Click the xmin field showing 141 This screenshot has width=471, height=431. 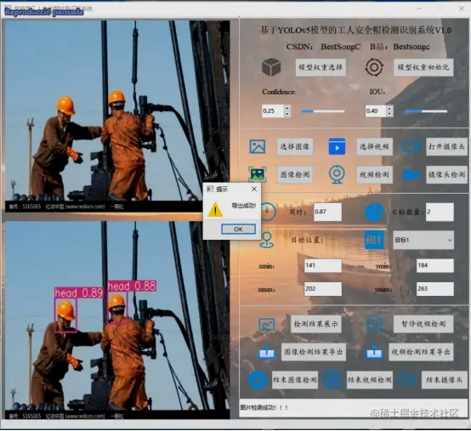pos(322,265)
